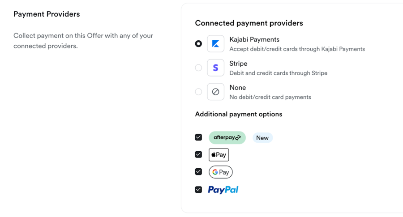
Task: Click the Connected payment providers heading
Action: click(x=249, y=23)
